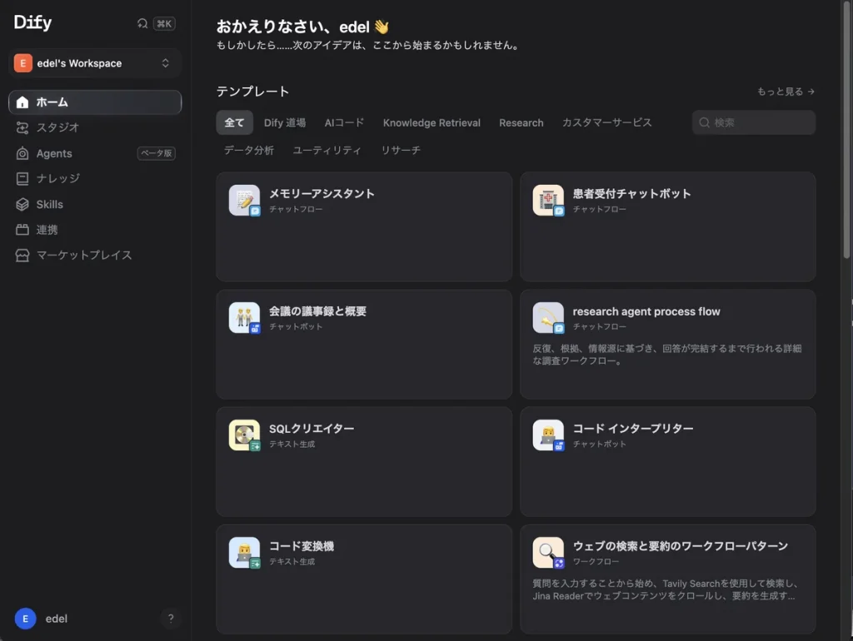Click the waving hand emoji in greeting

coord(382,27)
